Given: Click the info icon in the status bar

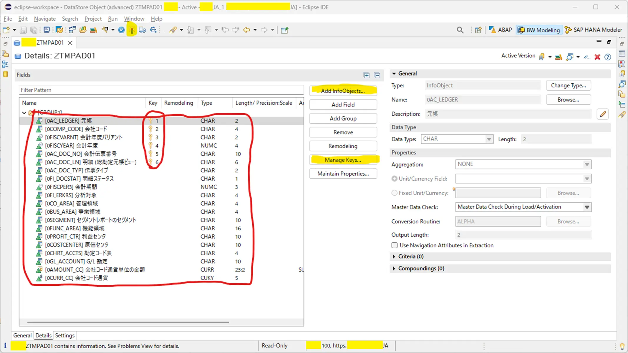Looking at the screenshot, I should tap(5, 346).
